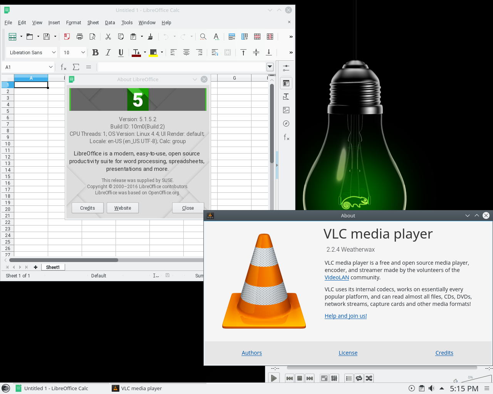Open Find & Replace magnifier icon
This screenshot has height=394, width=493.
coord(203,37)
